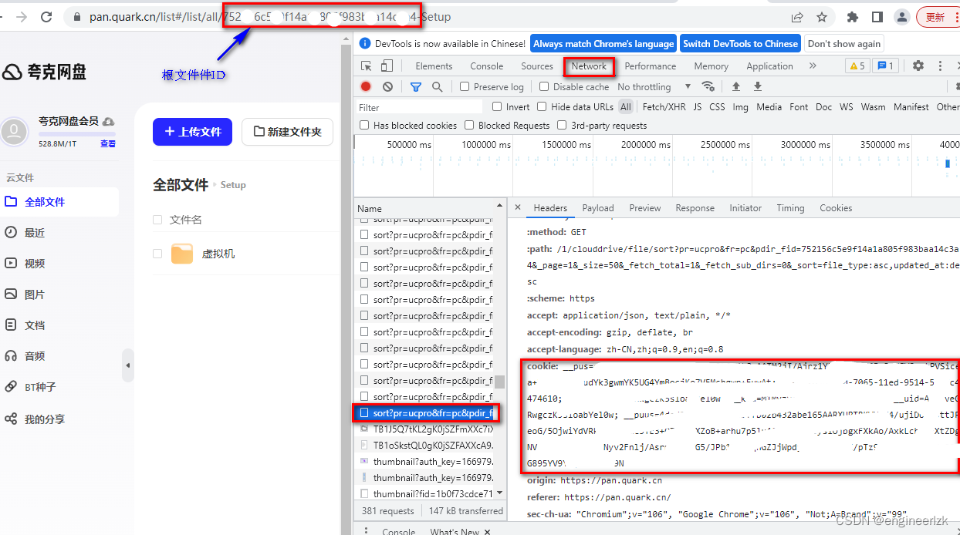Viewport: 960px width, 535px height.
Task: Click the export HAR download icon
Action: (x=758, y=87)
